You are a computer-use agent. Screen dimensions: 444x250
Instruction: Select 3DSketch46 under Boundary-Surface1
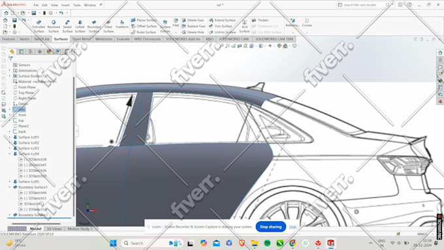[x=33, y=193]
